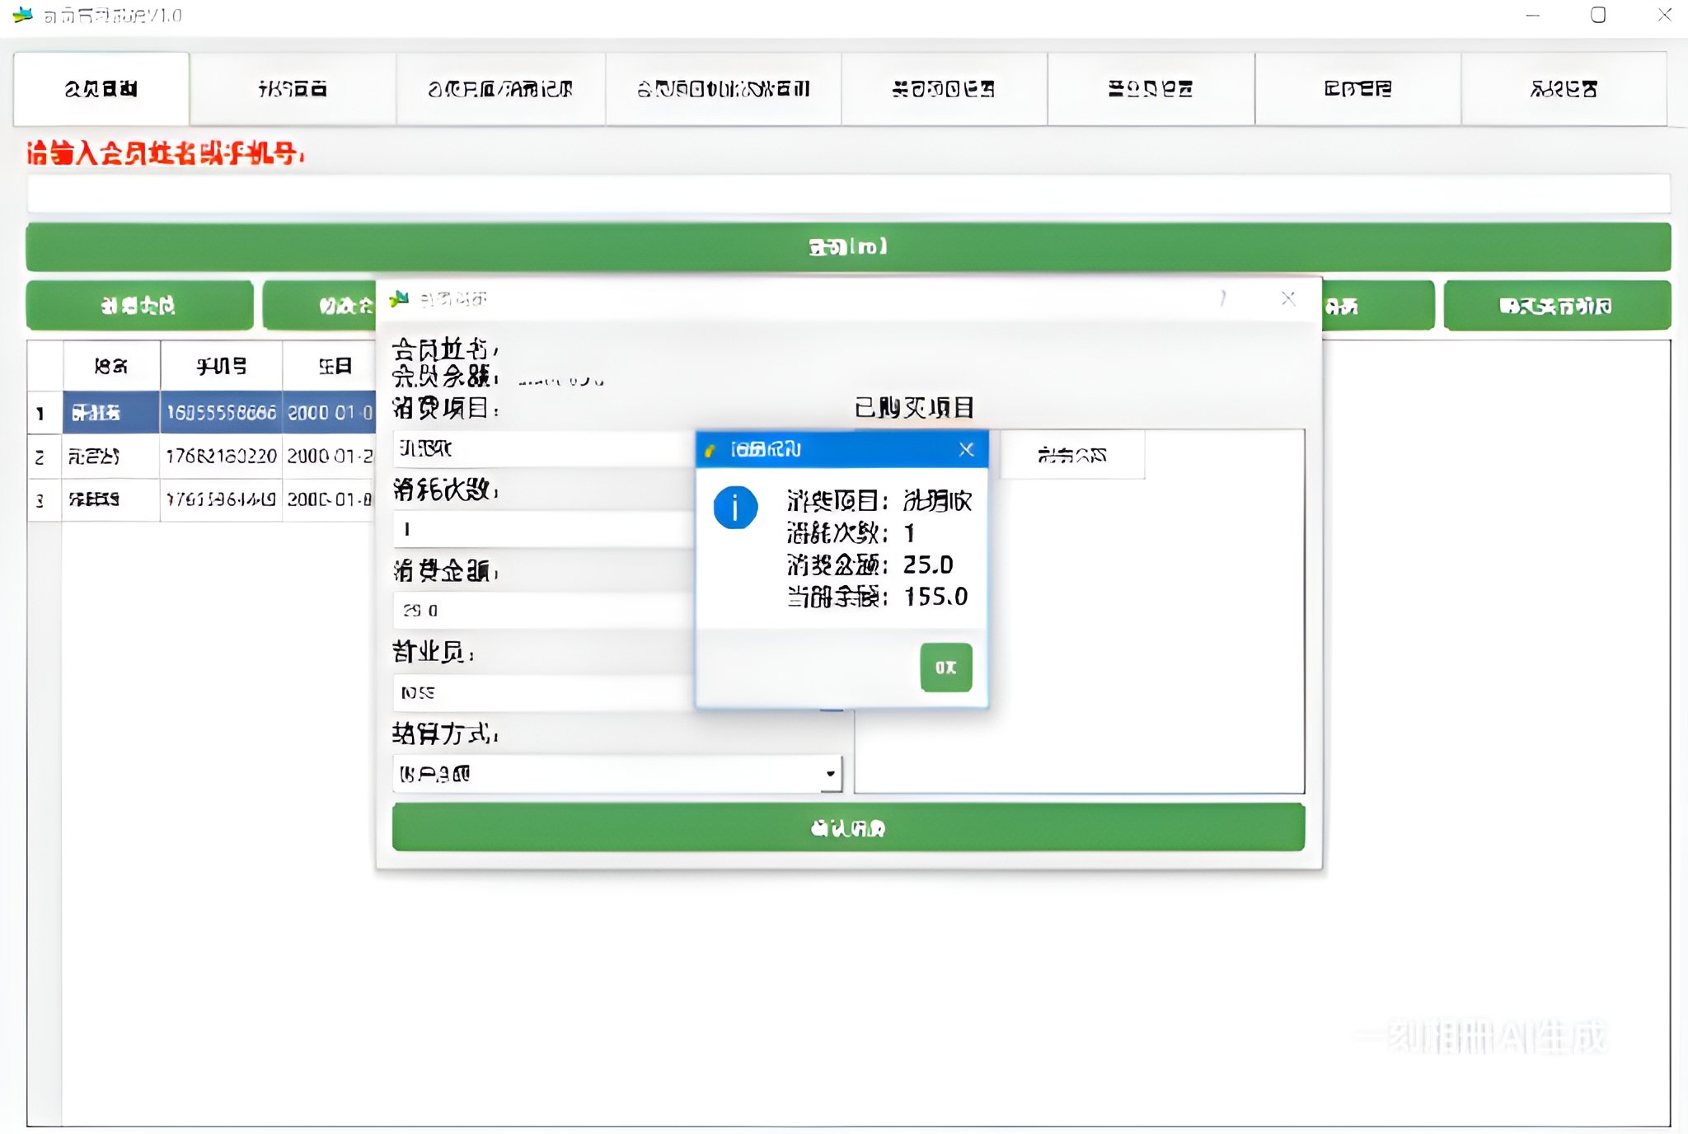This screenshot has height=1134, width=1688.
Task: Switch to the rightmost settings tab
Action: 1564,88
